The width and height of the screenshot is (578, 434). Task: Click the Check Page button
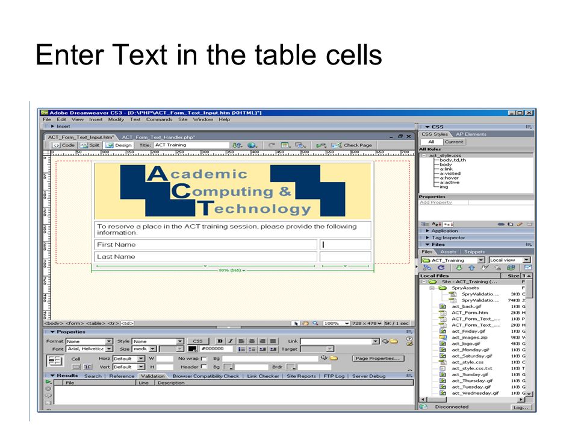click(352, 145)
